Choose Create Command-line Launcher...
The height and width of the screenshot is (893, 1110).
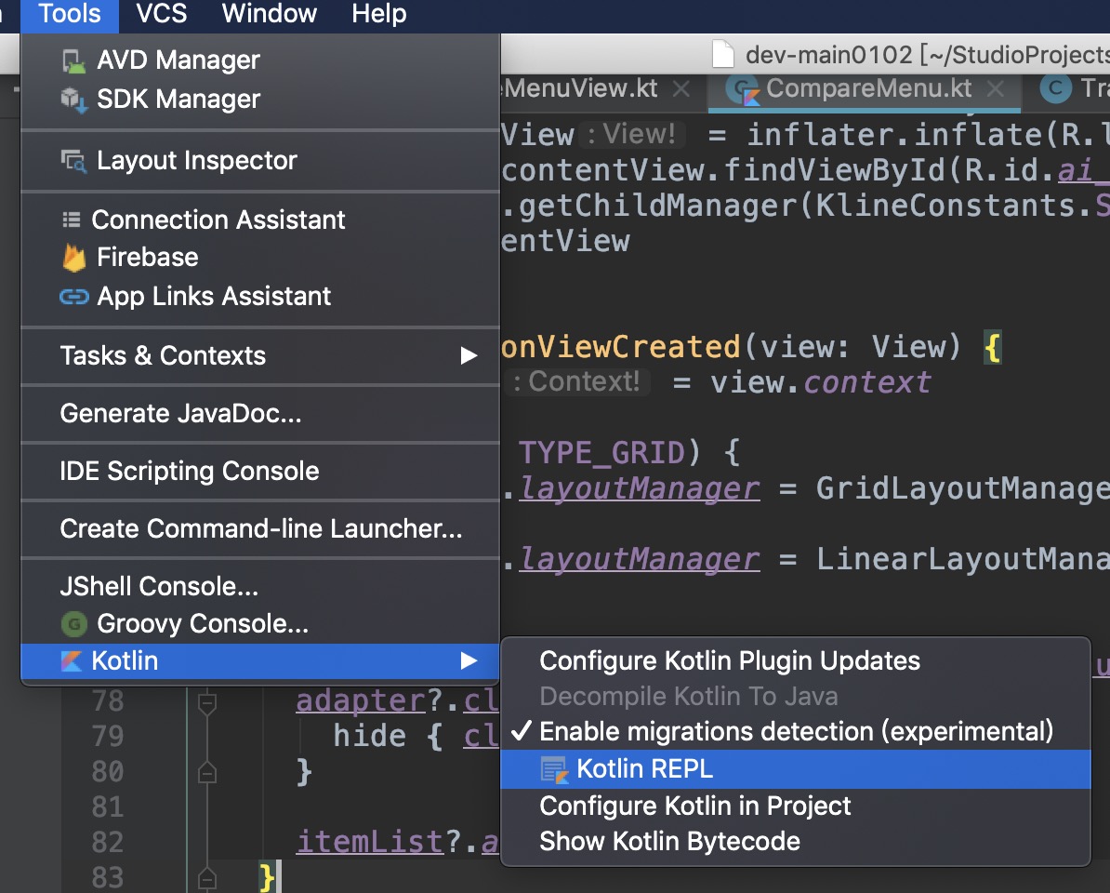tap(260, 529)
